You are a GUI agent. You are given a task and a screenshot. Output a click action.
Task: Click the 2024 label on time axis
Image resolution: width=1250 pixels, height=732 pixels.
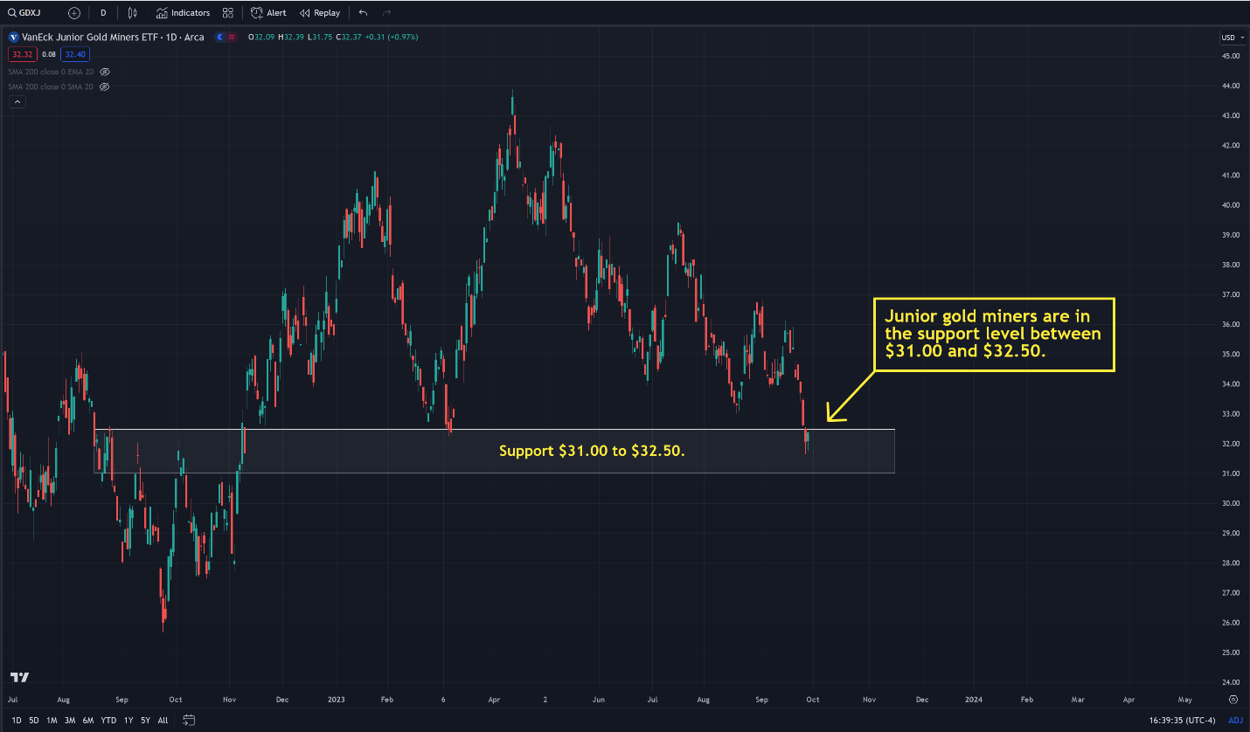(973, 700)
